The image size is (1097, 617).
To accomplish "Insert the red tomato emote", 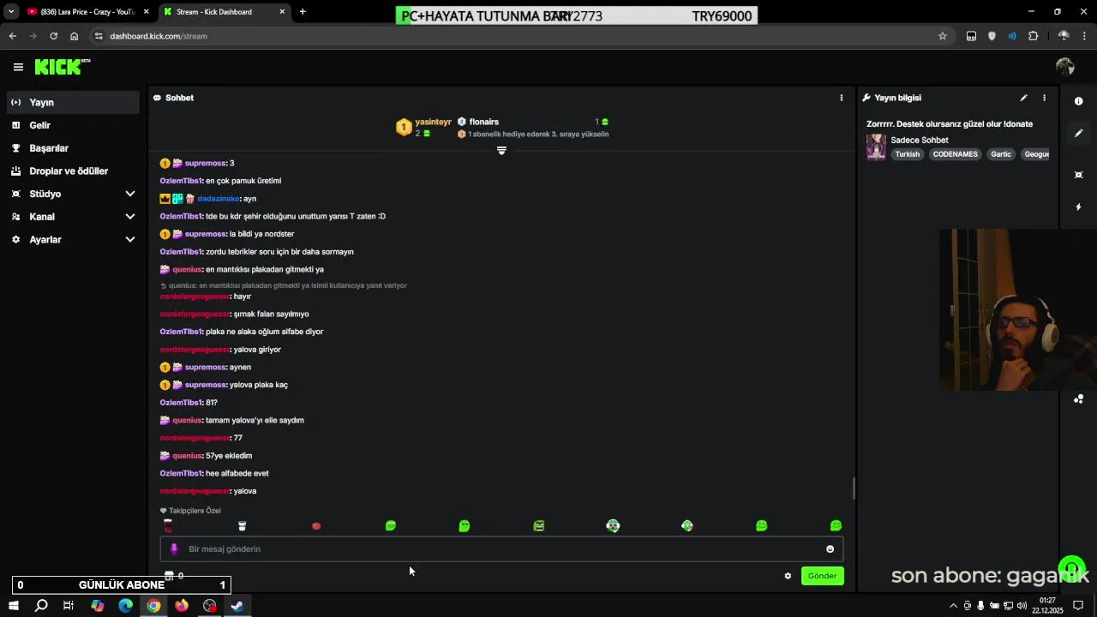I will (316, 526).
